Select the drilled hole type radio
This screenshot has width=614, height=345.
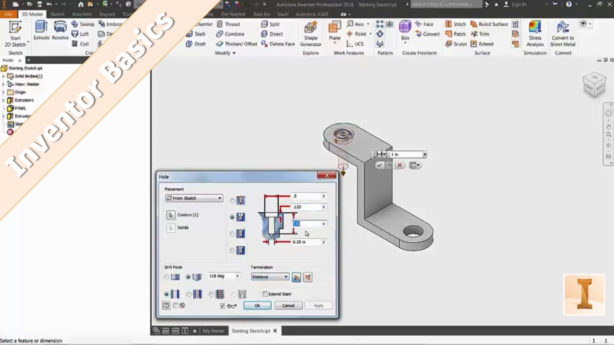pyautogui.click(x=233, y=200)
